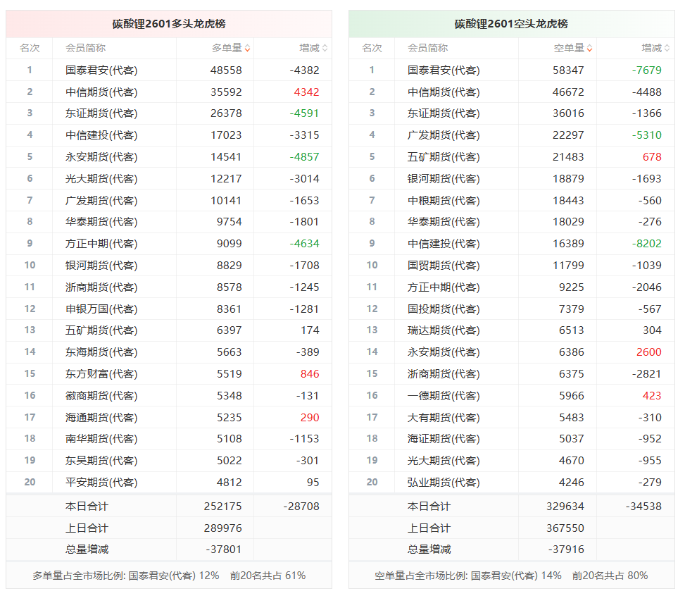Select 国泰君安(代客) in short table

[444, 70]
